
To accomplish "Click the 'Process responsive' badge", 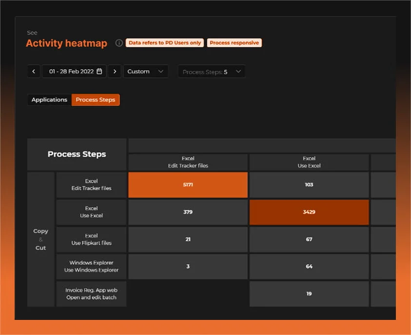I will tap(235, 43).
